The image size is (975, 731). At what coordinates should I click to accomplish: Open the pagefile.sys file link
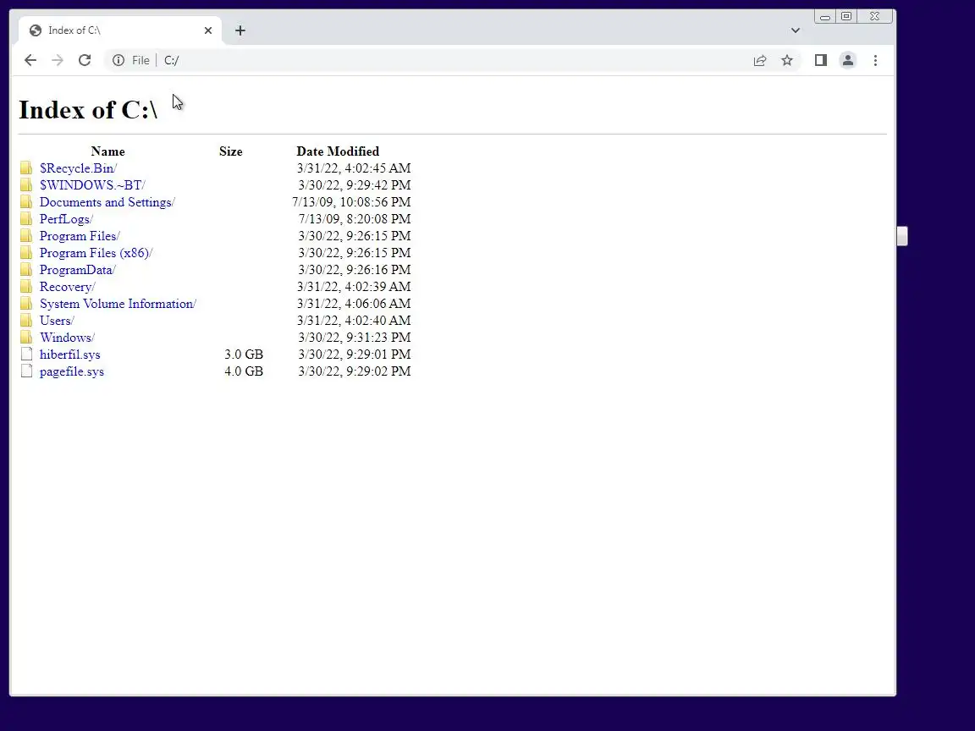tap(72, 371)
